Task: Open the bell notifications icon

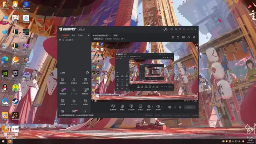Action: (188, 37)
